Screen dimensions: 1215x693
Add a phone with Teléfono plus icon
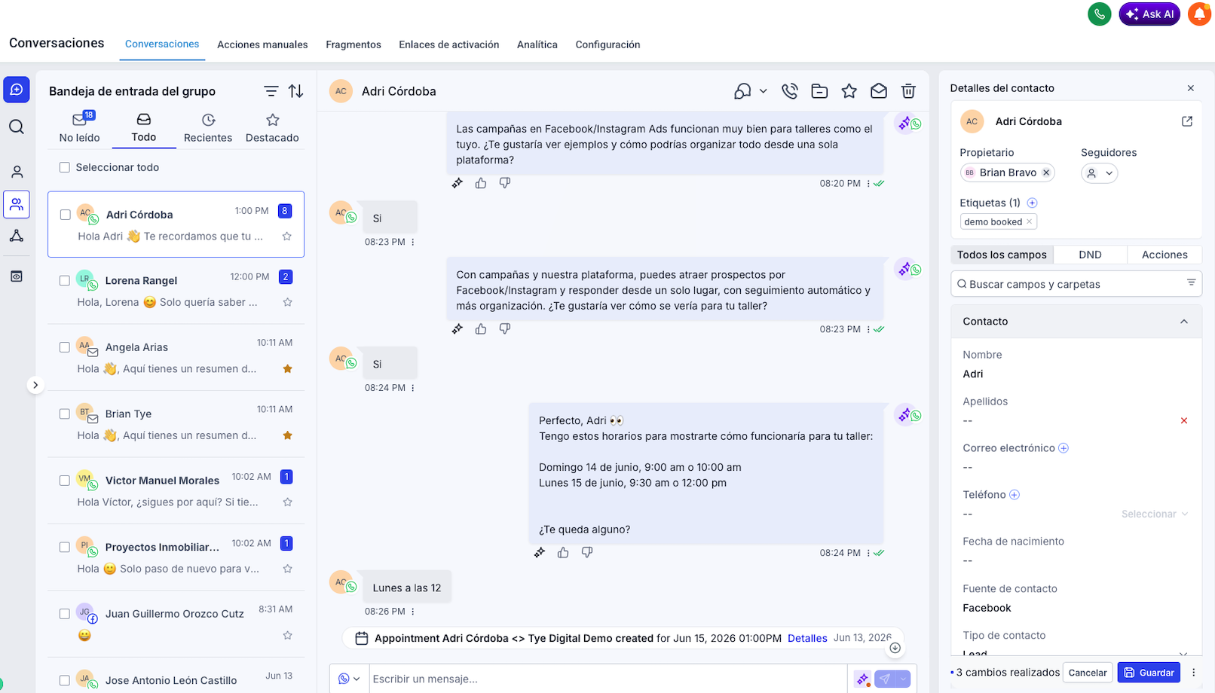tap(1015, 495)
